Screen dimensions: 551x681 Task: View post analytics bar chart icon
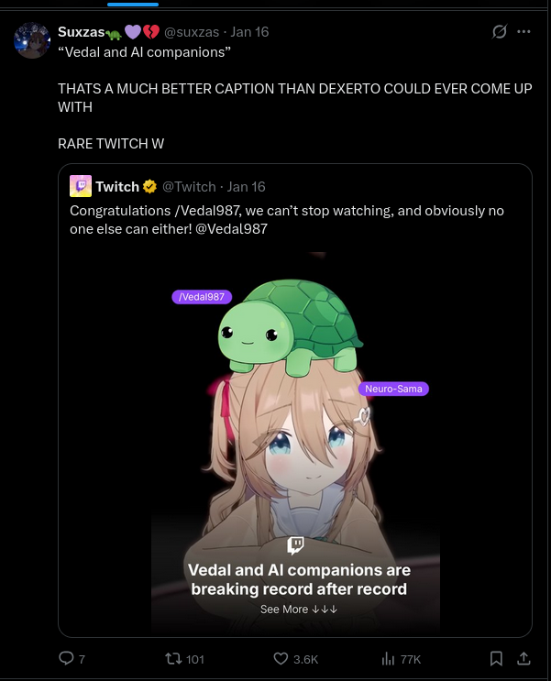pos(388,659)
